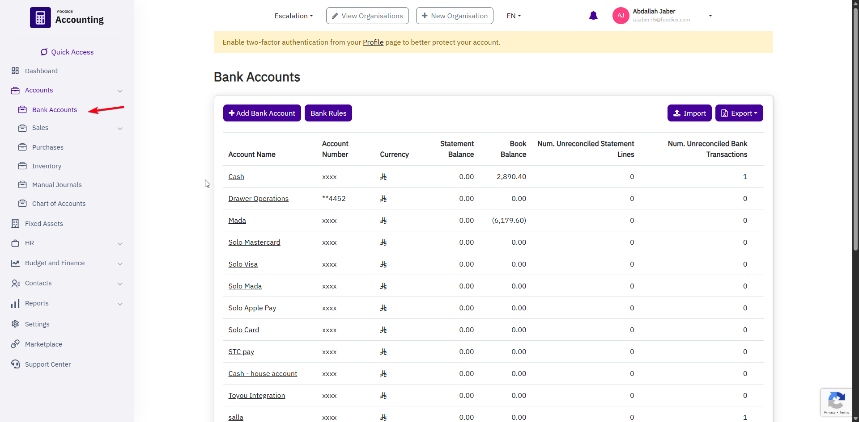
Task: Select Manual Journals in the sidebar
Action: [56, 184]
